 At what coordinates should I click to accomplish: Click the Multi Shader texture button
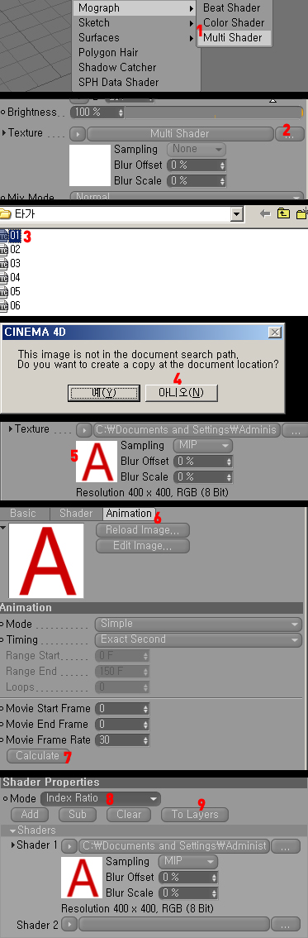(x=180, y=133)
